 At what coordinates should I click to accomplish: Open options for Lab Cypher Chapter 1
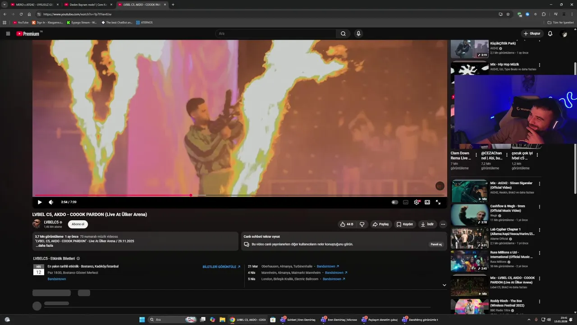point(539,230)
